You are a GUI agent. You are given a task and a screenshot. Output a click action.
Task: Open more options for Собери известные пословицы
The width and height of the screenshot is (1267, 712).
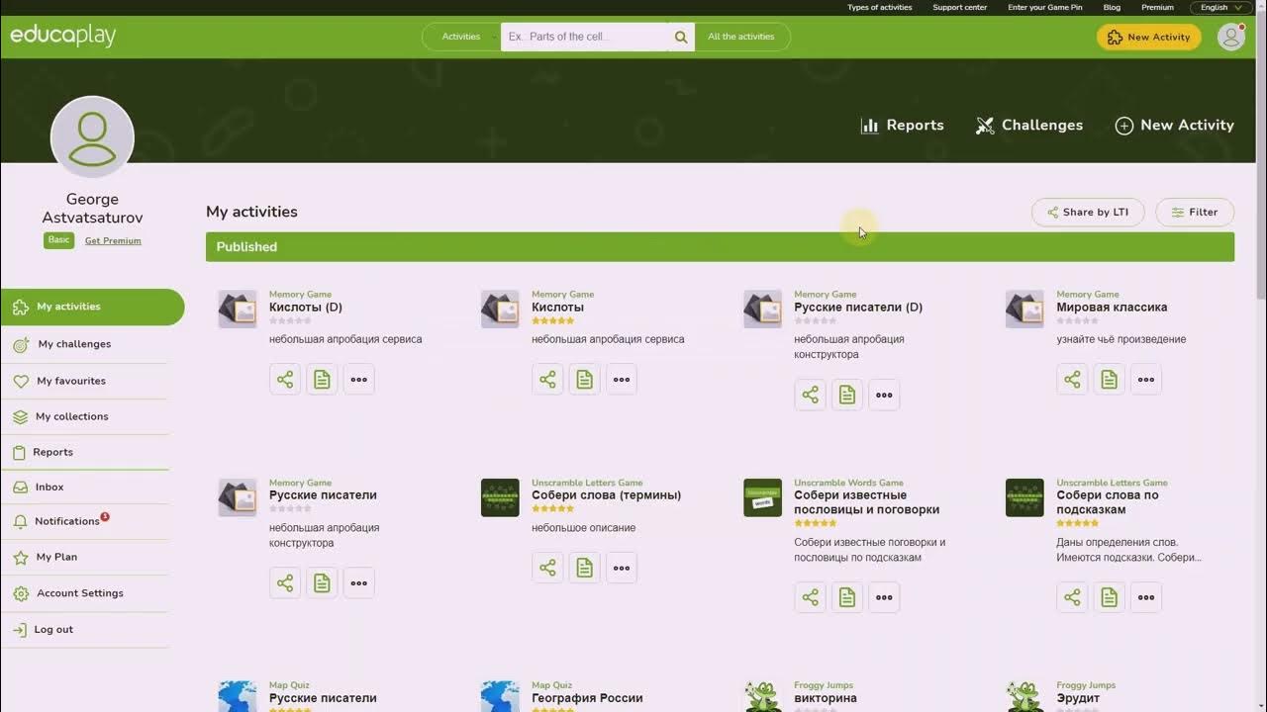coord(883,597)
